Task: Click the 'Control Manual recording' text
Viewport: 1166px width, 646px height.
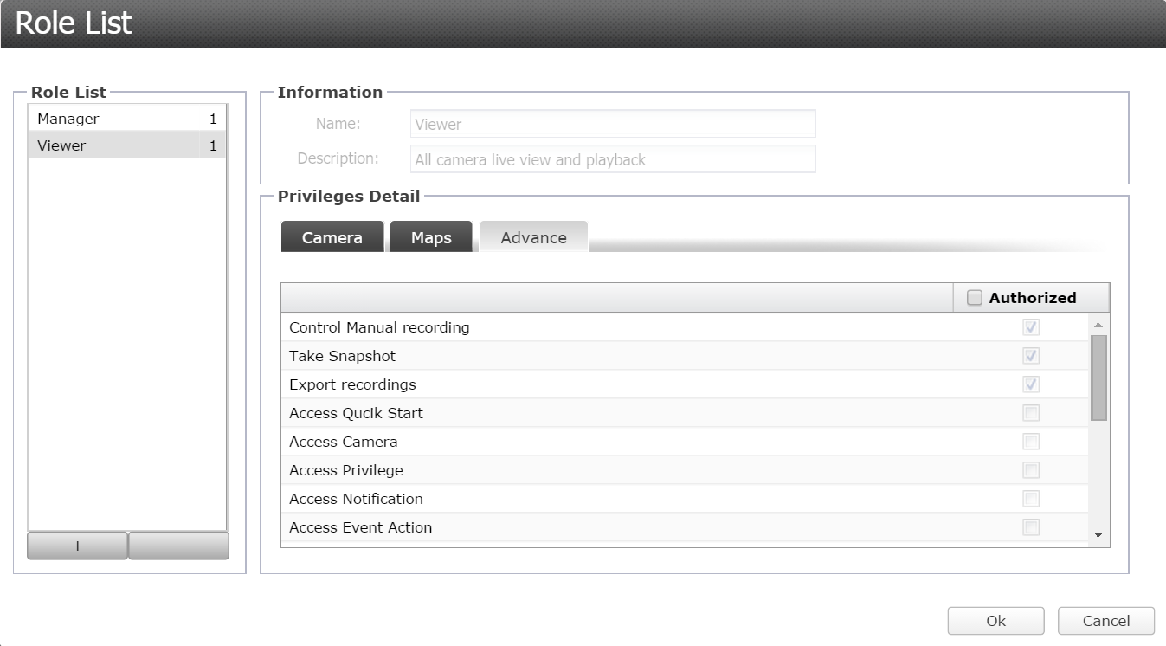Action: [379, 327]
